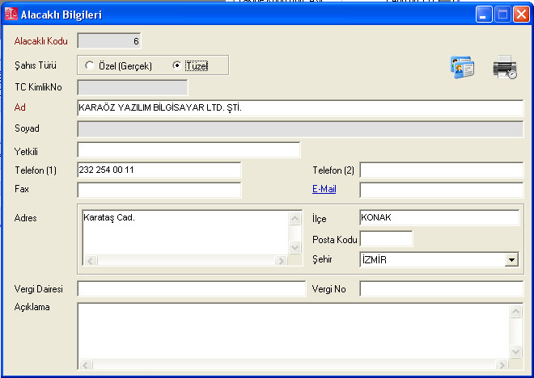This screenshot has height=378, width=534.
Task: Click the app icon in title bar
Action: (x=11, y=14)
